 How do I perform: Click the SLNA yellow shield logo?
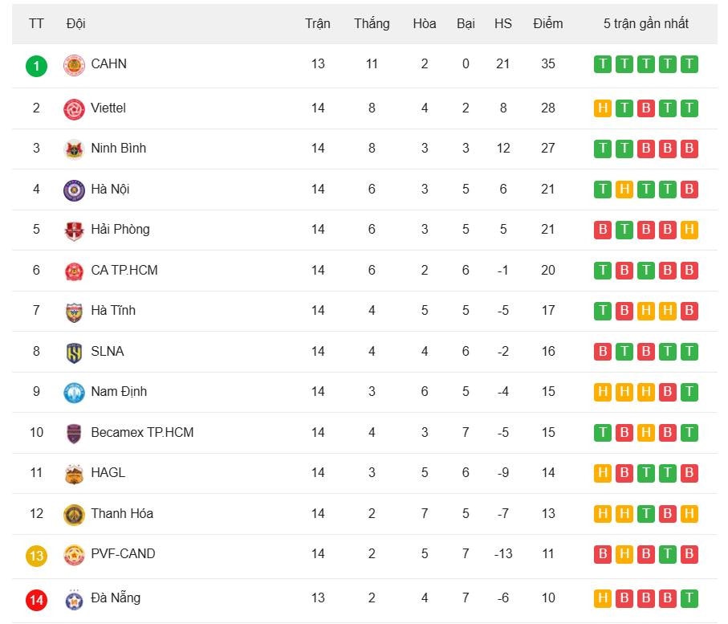tap(74, 353)
